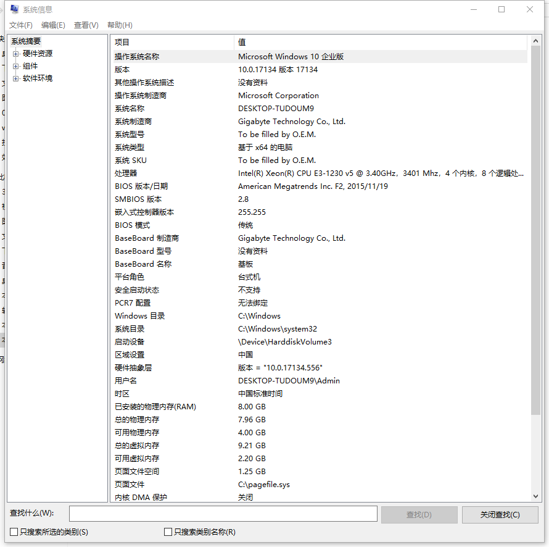The height and width of the screenshot is (547, 549).
Task: Click C:\pagefile.sys value
Action: pos(264,485)
